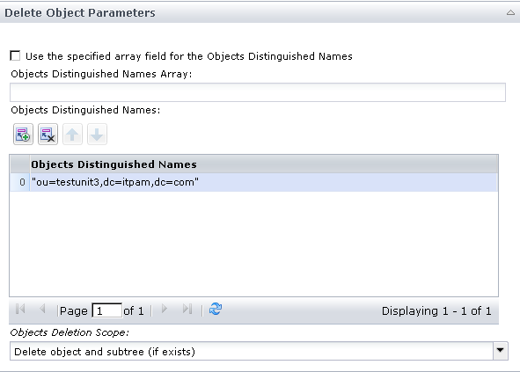Collapse the Delete Object Parameters panel
Screen dimensions: 520x372
coord(510,12)
